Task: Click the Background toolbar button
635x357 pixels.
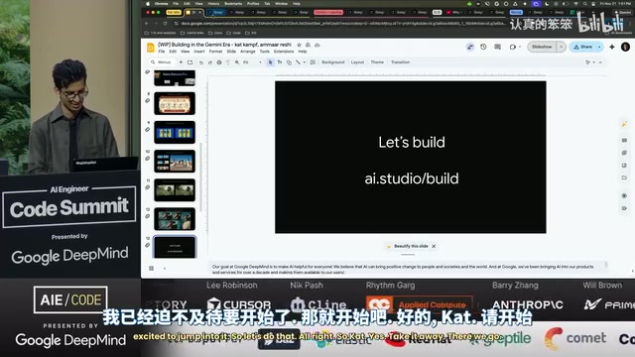Action: pos(333,62)
